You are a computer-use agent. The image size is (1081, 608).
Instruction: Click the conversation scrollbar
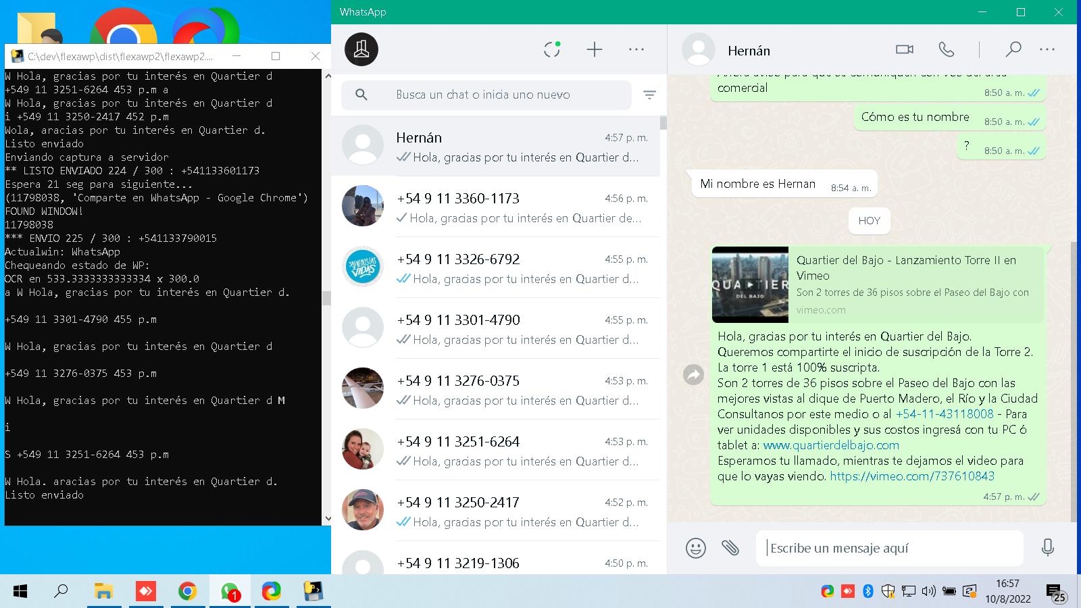coord(1074,382)
